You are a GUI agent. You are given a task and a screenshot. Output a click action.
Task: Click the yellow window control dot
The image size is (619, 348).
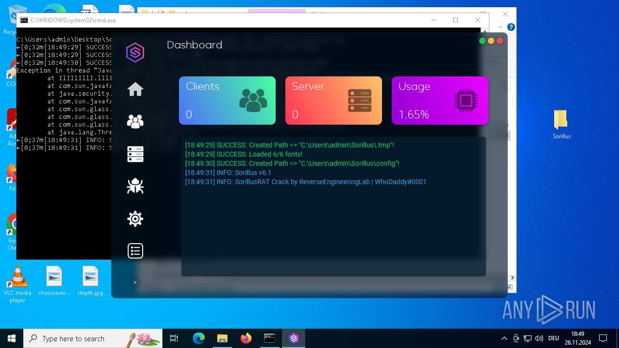click(x=491, y=41)
